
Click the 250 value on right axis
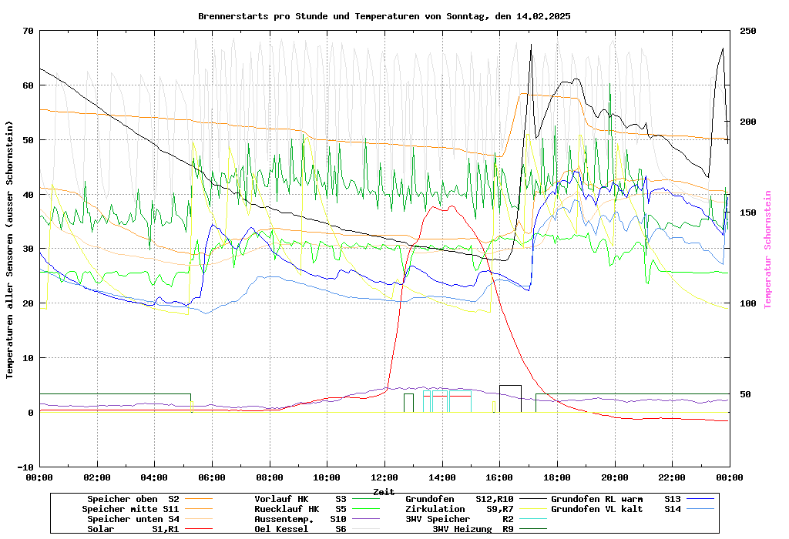748,31
